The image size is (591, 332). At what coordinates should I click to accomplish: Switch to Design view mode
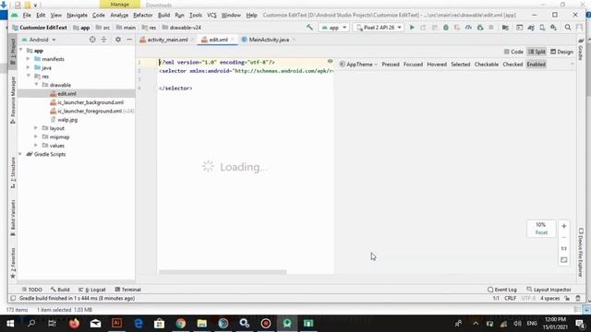[561, 52]
